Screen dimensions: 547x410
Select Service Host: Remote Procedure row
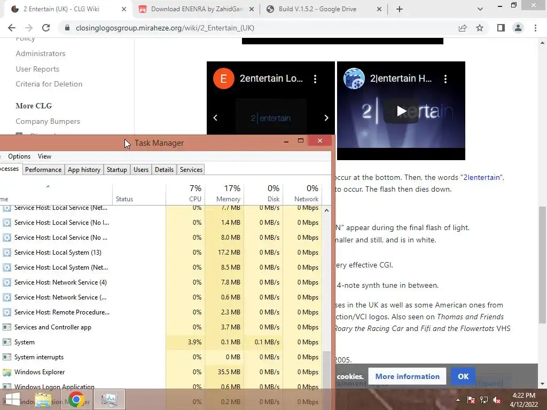(x=160, y=312)
